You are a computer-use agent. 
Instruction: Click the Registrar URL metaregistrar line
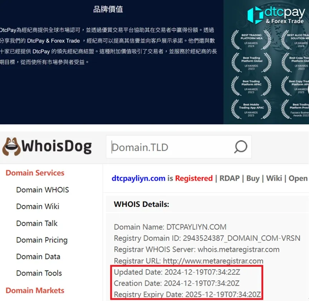coord(188,261)
